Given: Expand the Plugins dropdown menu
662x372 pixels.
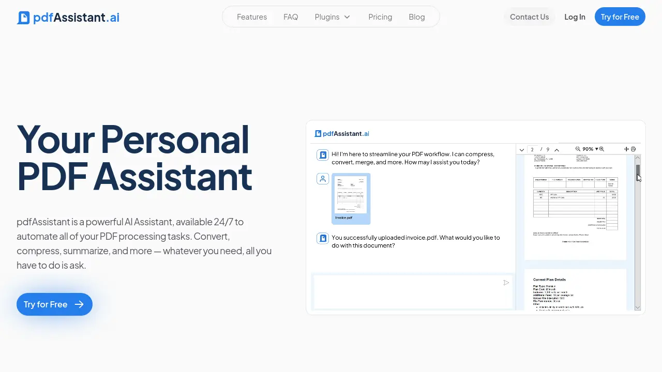Looking at the screenshot, I should [333, 17].
